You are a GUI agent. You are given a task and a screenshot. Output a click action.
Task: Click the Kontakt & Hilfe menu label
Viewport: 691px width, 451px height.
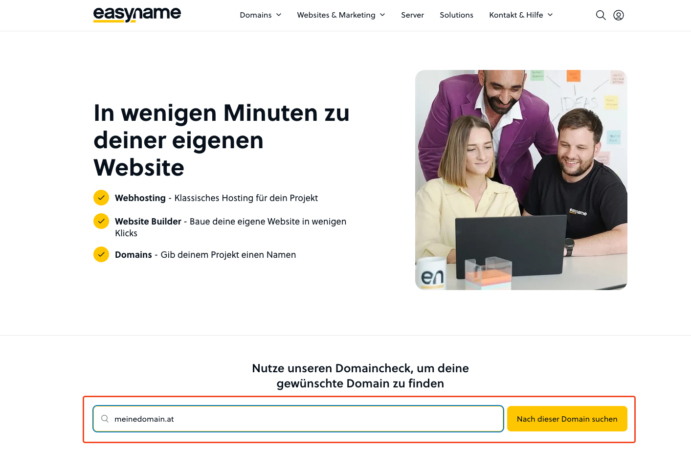point(516,15)
